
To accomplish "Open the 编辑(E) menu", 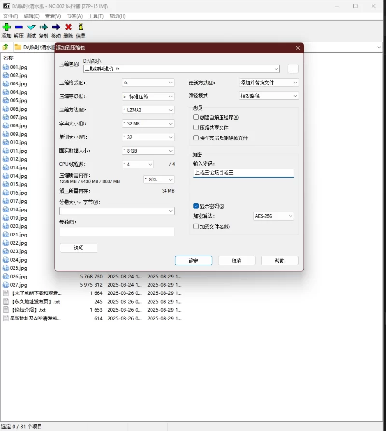I will coord(31,16).
